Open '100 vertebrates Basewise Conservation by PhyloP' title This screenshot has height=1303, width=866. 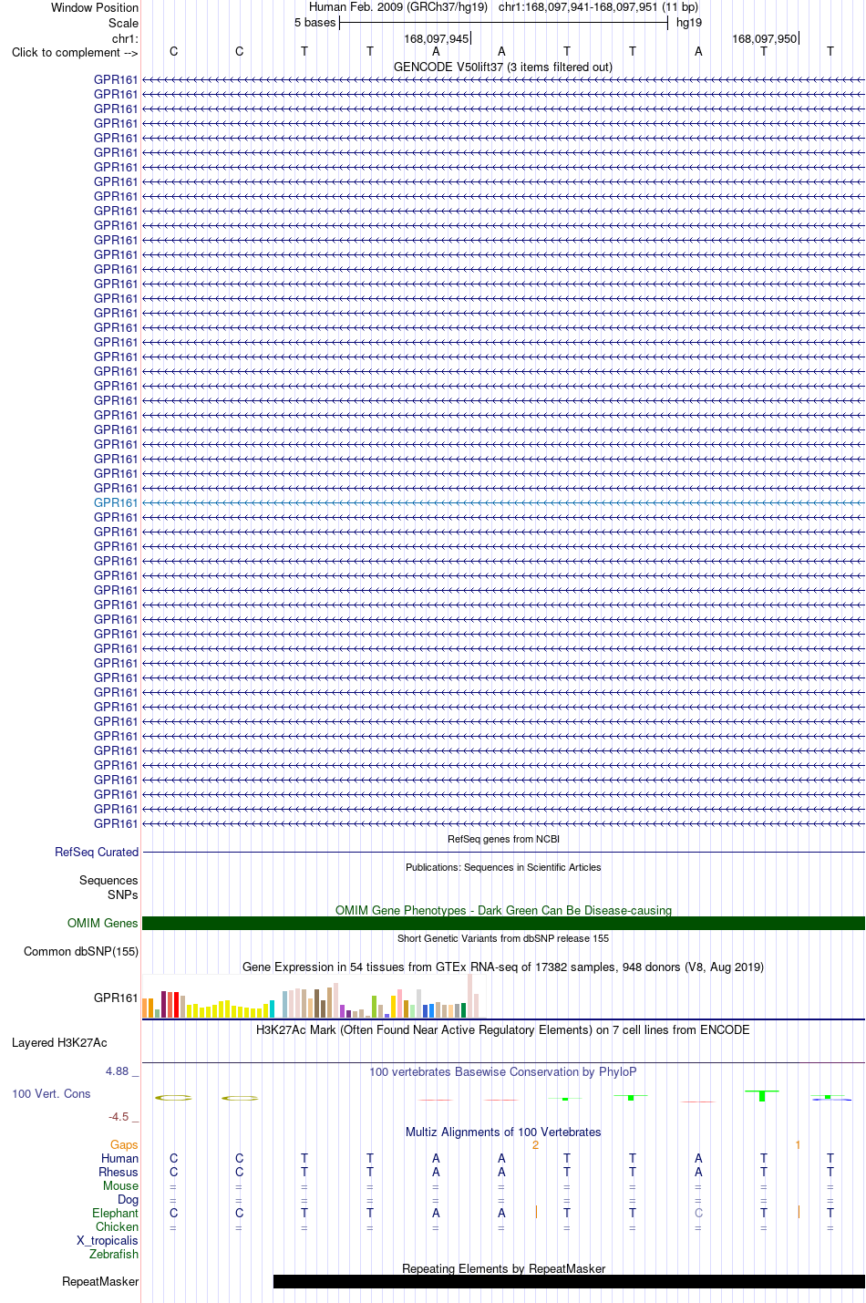pyautogui.click(x=503, y=1071)
